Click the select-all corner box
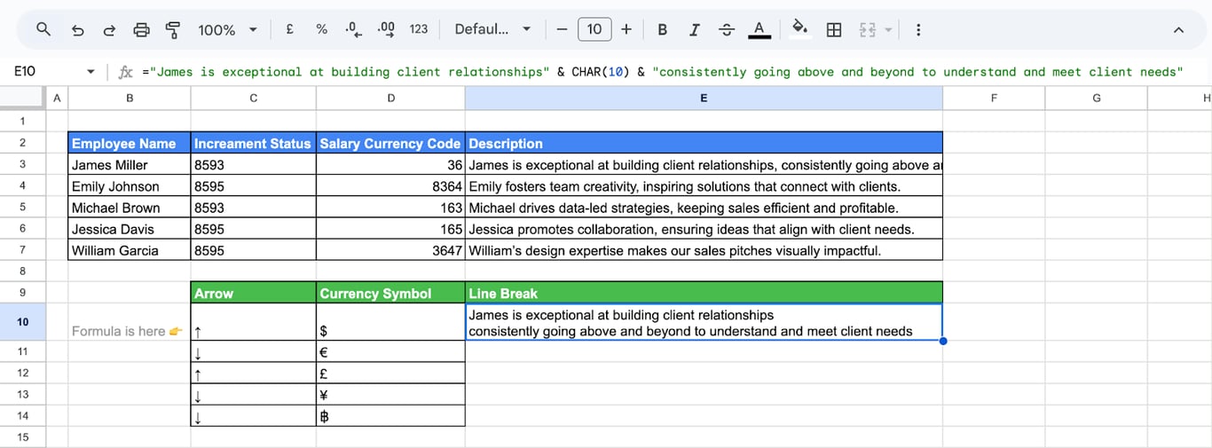Viewport: 1212px width, 448px height. (x=22, y=98)
